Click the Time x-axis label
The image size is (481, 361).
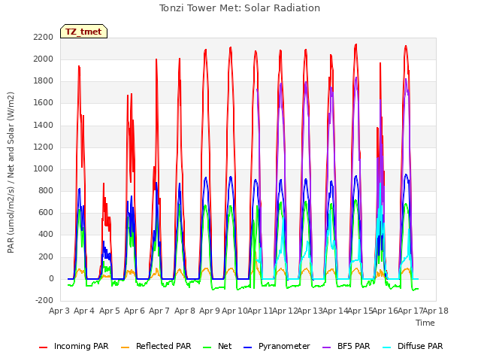click(425, 323)
